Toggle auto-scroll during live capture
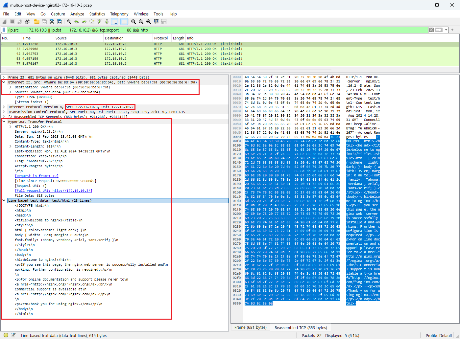 click(115, 22)
